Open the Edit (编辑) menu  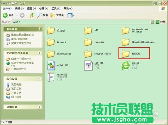pos(19,8)
